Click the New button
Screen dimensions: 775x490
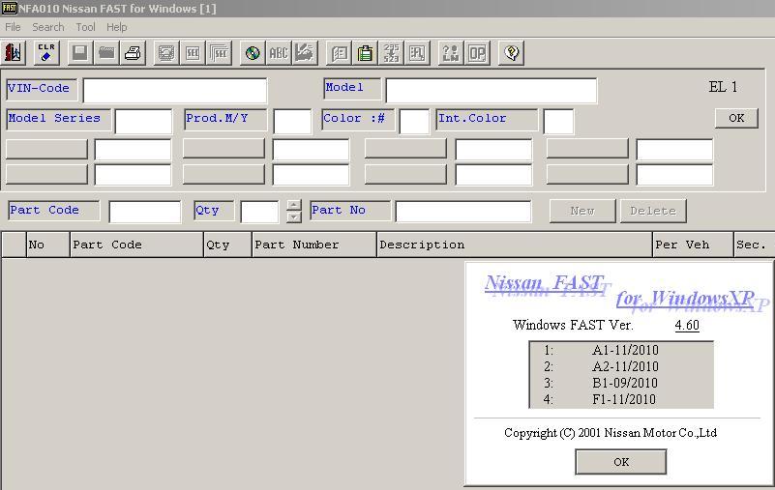point(582,211)
